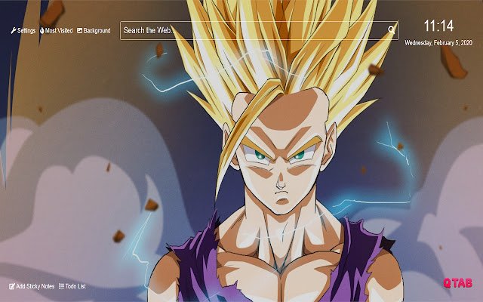Open the Todo List

[72, 286]
